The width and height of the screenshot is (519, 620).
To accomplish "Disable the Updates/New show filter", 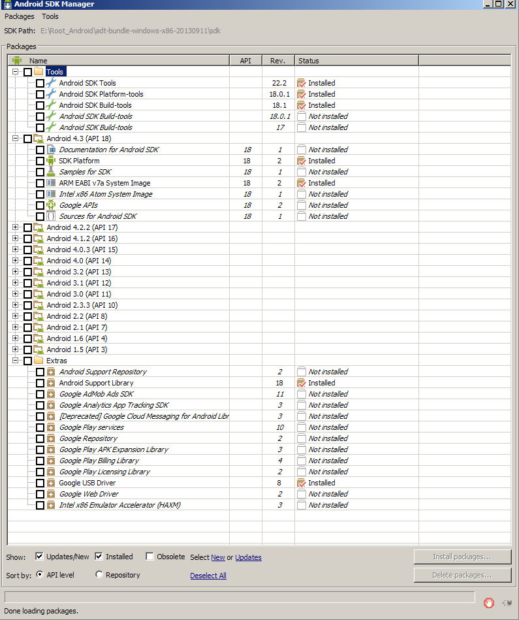I will tap(40, 557).
